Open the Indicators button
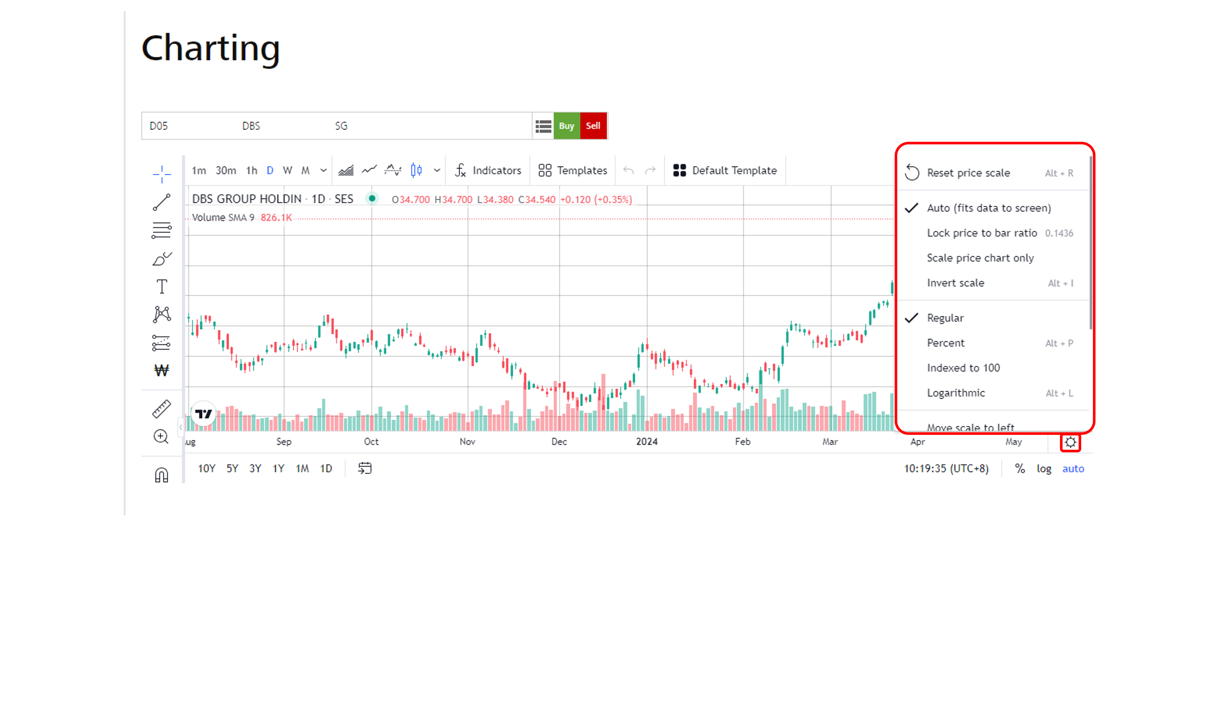 (x=488, y=170)
